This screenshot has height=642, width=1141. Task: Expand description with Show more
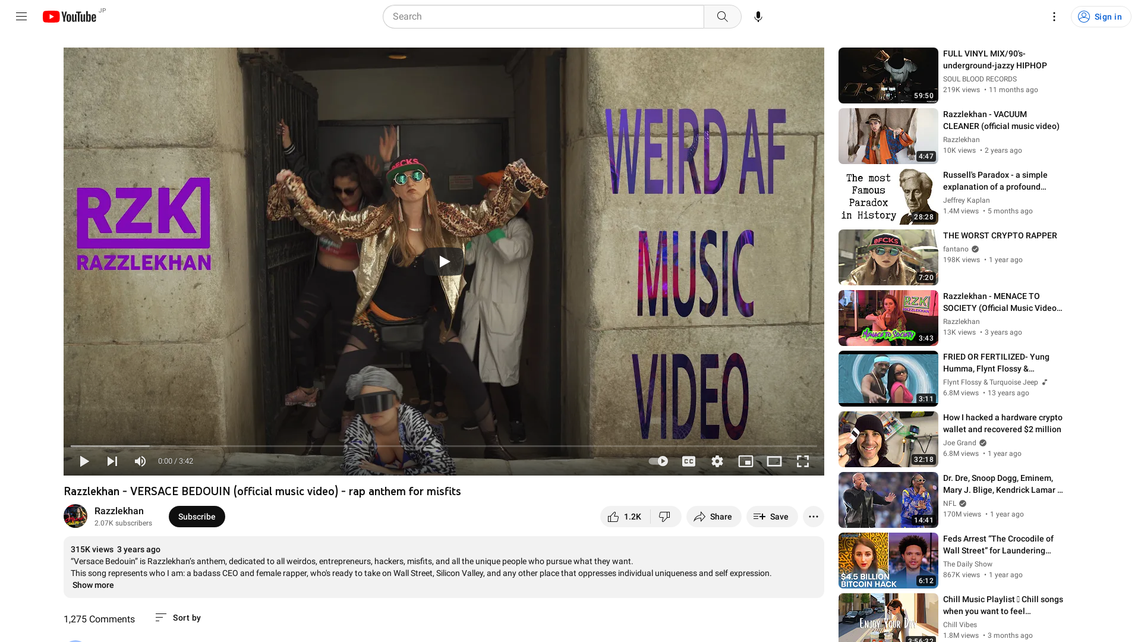tap(93, 586)
